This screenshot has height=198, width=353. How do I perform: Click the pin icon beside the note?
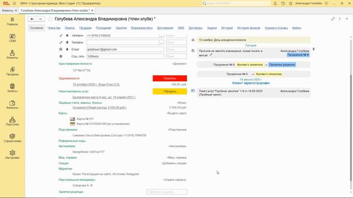[x=313, y=49]
